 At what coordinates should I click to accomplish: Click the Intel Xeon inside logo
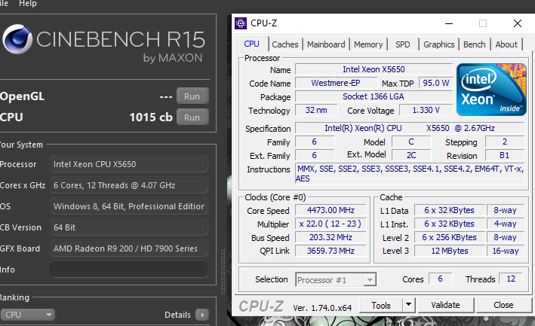[491, 90]
